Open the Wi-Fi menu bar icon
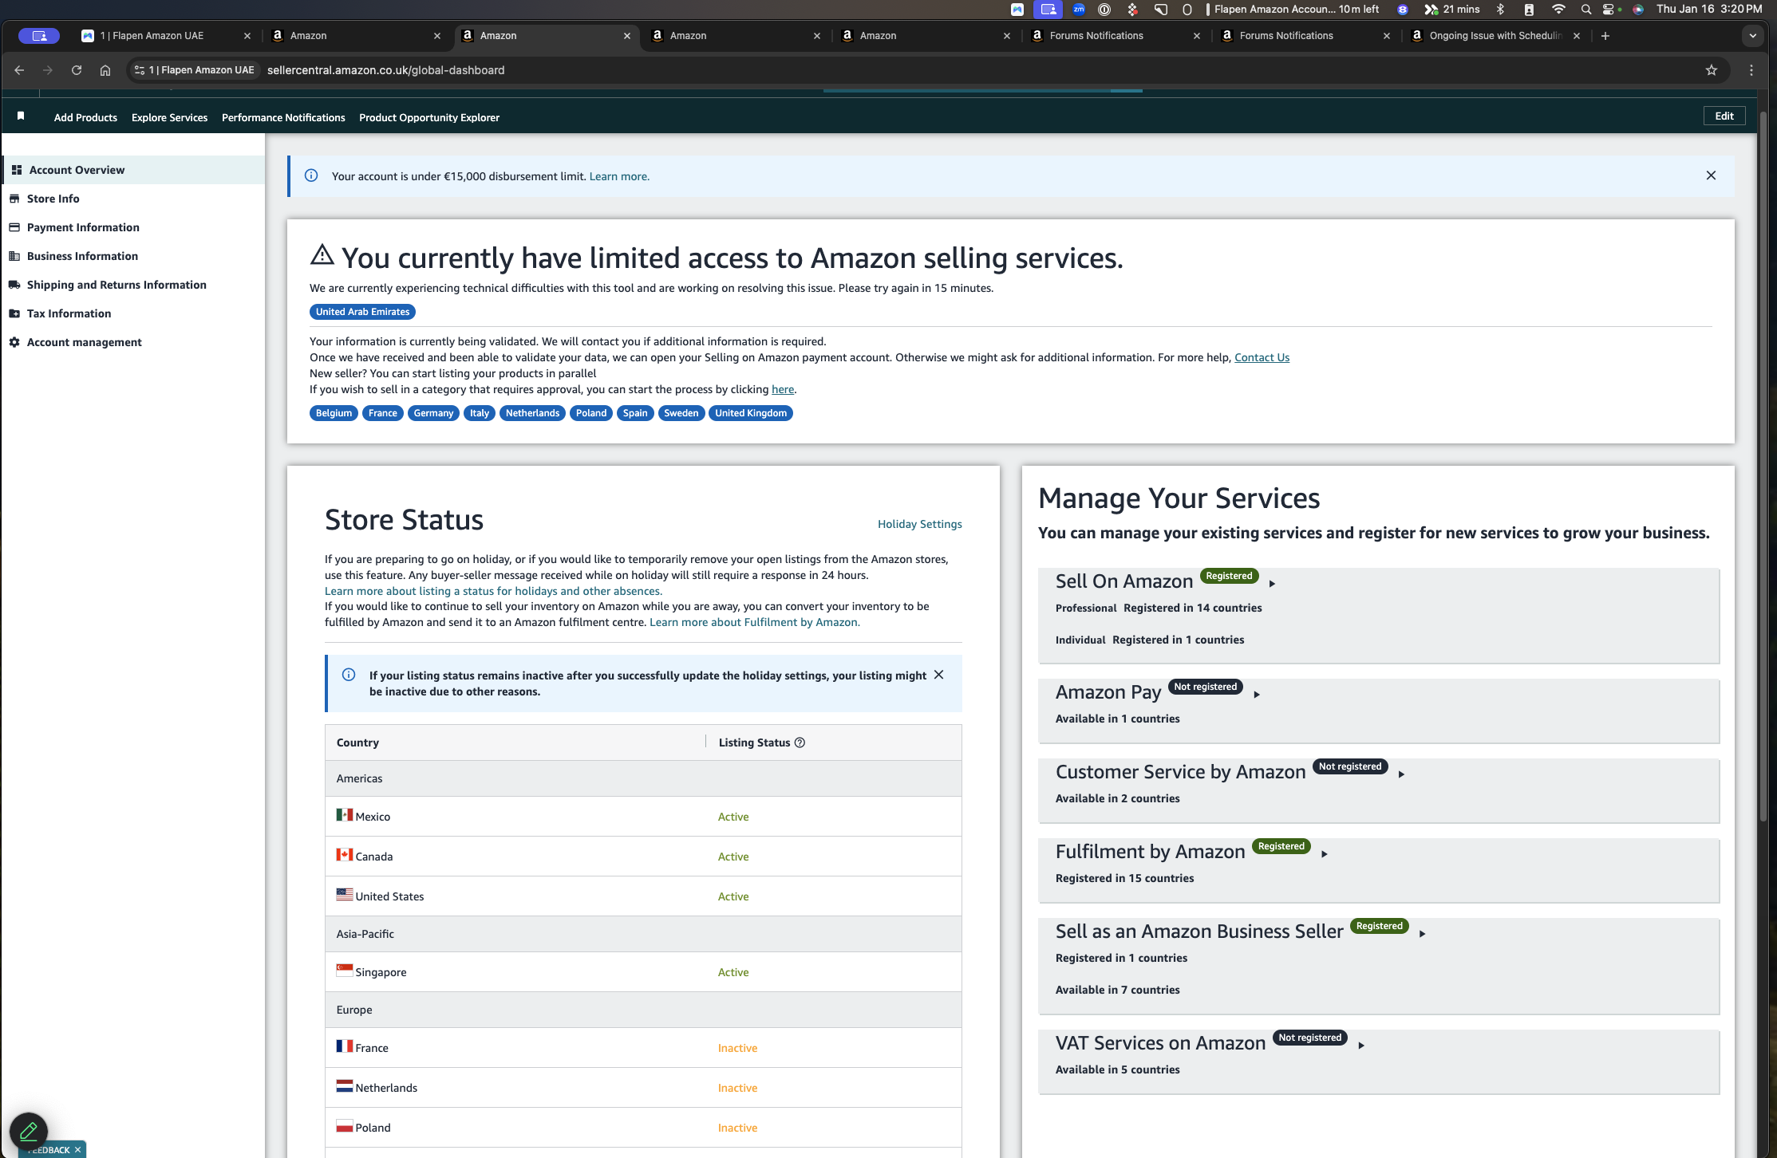This screenshot has width=1777, height=1158. 1558,10
